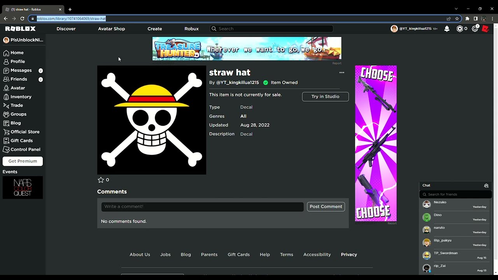Image resolution: width=498 pixels, height=280 pixels.
Task: Click the Roblox logo in the navbar
Action: pos(20,29)
